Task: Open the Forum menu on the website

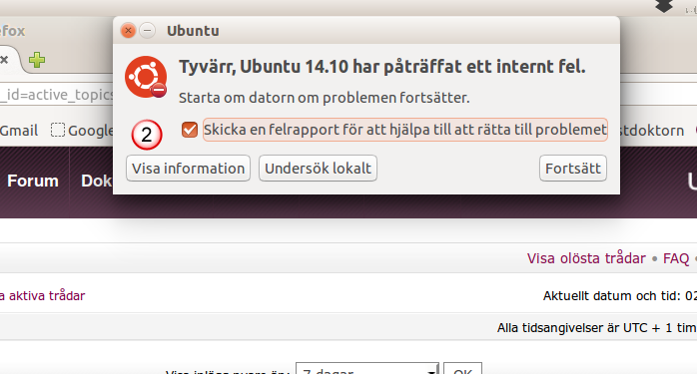Action: point(33,181)
